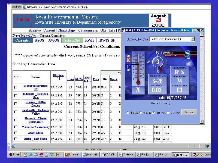Sort the table by the Heat Index column

(87, 79)
